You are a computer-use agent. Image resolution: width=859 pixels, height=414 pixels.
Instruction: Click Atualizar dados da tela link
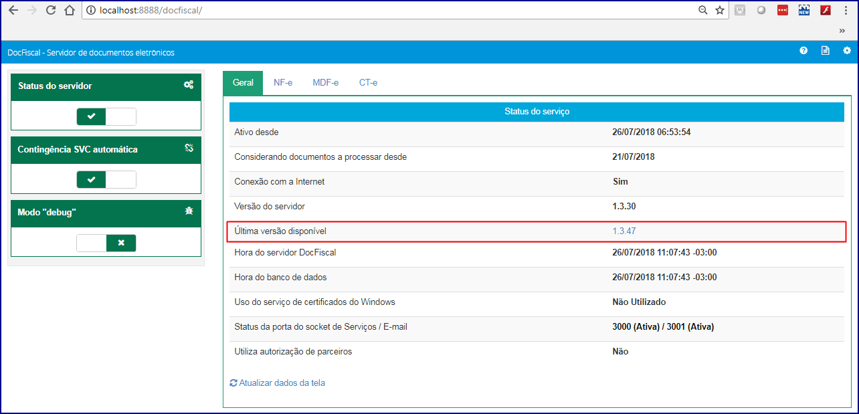point(278,383)
